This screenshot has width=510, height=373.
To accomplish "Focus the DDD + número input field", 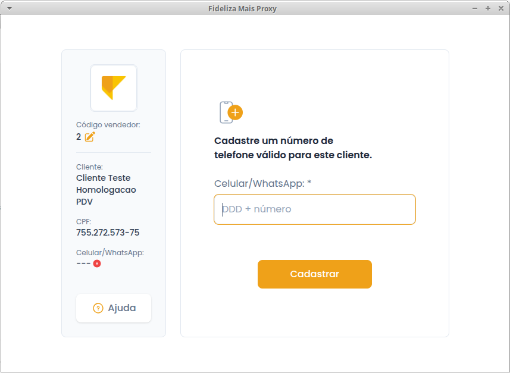I will [314, 209].
